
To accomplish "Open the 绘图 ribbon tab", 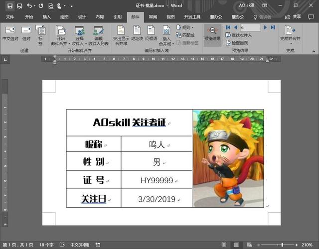I will pyautogui.click(x=64, y=17).
